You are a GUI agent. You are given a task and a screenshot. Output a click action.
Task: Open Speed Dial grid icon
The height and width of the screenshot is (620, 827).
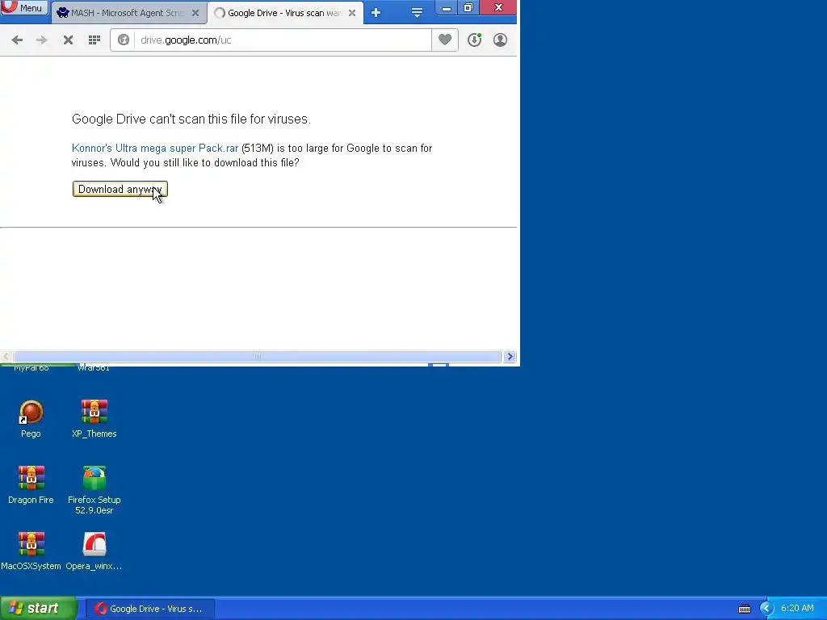94,40
